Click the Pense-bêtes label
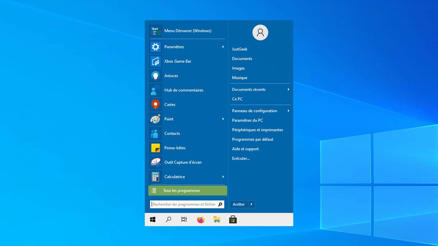The height and width of the screenshot is (246, 438). (x=175, y=148)
